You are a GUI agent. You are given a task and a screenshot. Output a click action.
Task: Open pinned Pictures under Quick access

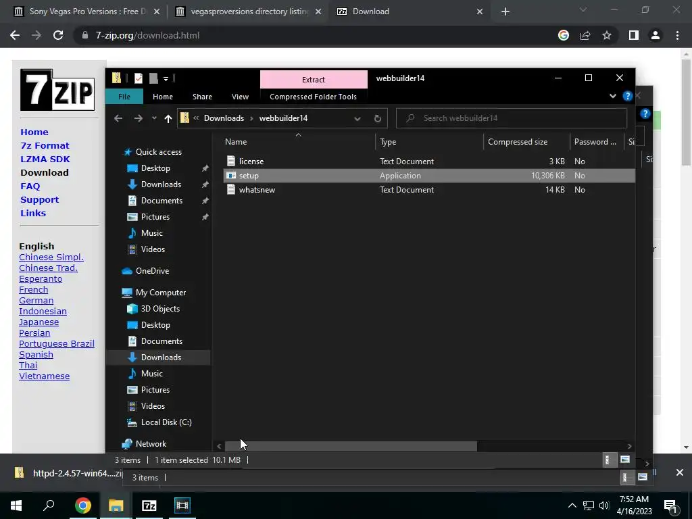click(155, 217)
